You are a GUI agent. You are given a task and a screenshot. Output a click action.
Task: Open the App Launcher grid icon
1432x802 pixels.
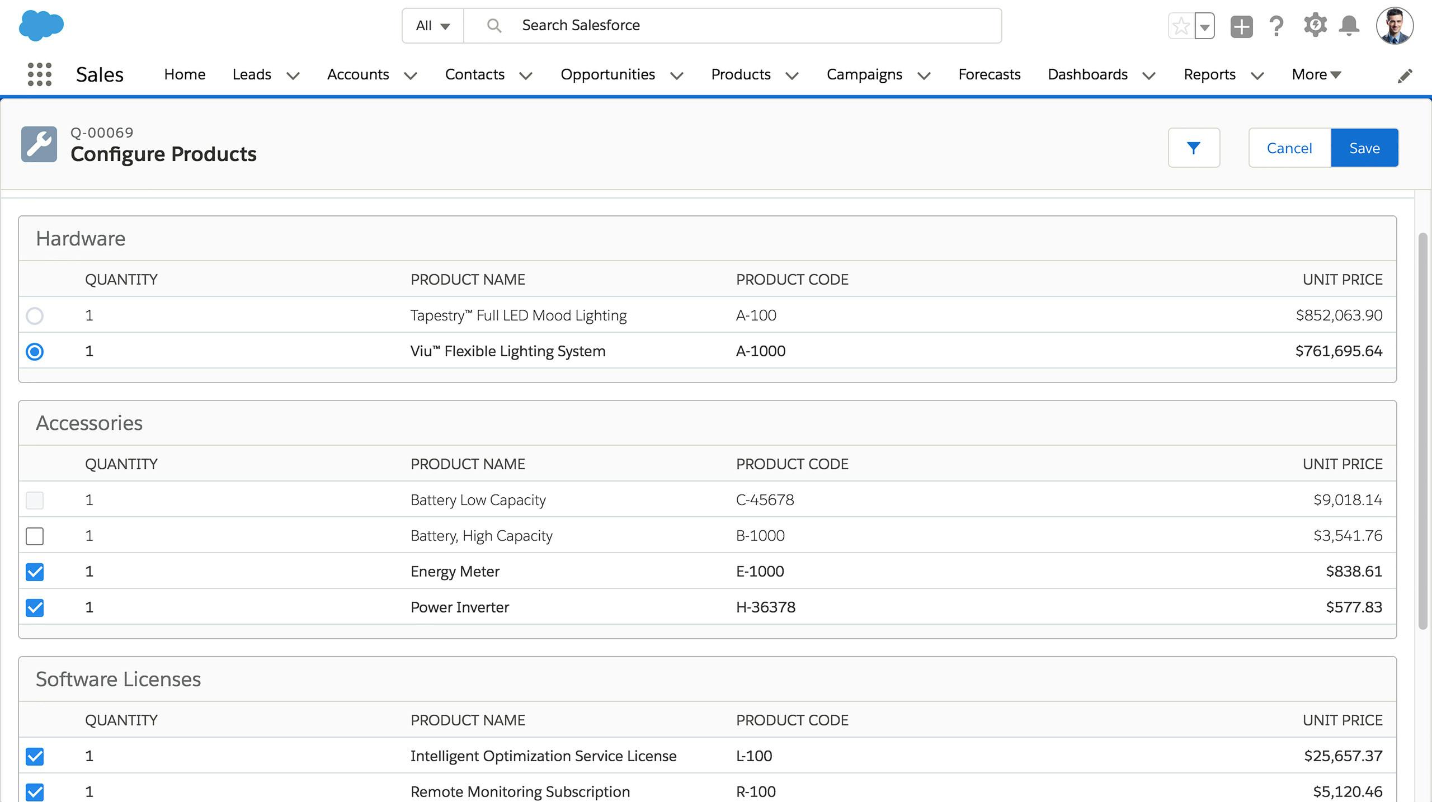pyautogui.click(x=40, y=74)
